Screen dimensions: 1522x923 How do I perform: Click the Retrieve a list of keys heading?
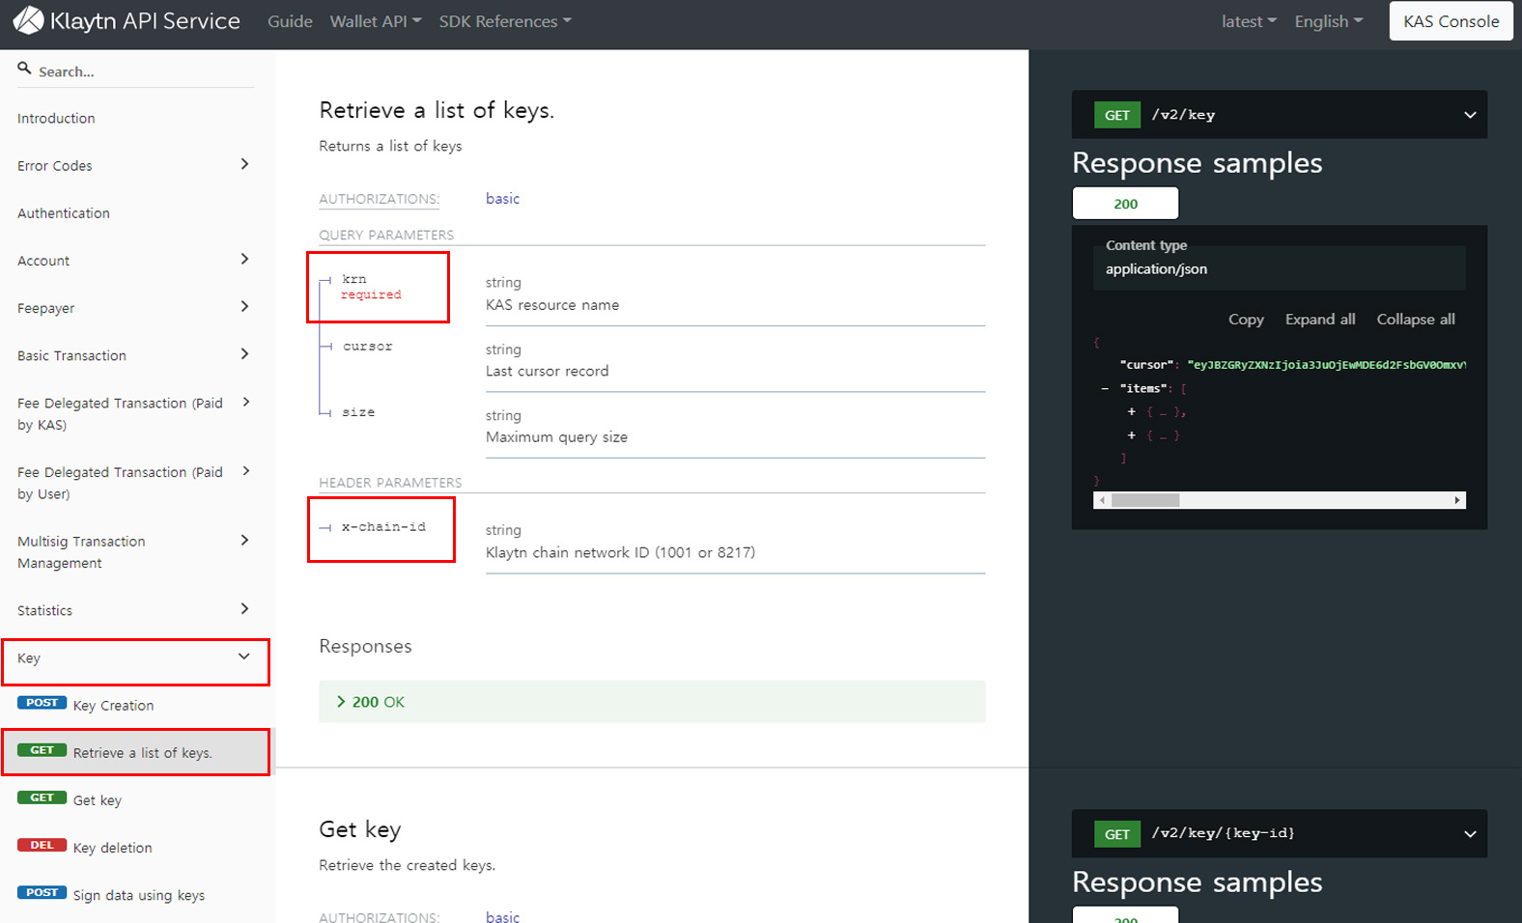pos(437,110)
